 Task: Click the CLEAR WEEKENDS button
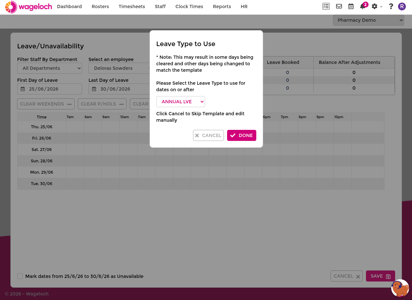tap(46, 104)
